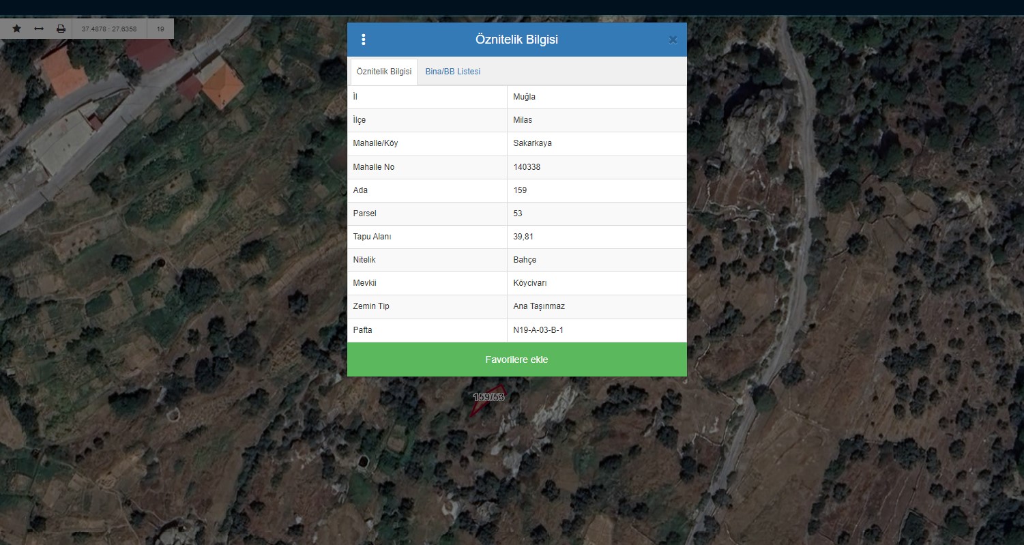Viewport: 1024px width, 545px height.
Task: Close the Öznitelik Bilgisi dialog
Action: click(673, 40)
